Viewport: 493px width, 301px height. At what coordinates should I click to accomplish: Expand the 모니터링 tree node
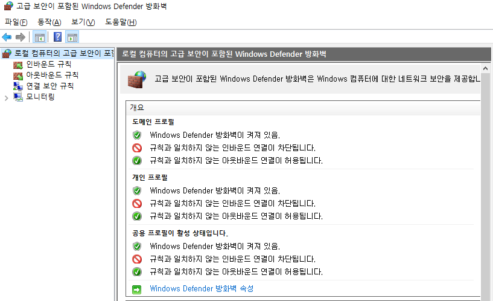click(6, 98)
